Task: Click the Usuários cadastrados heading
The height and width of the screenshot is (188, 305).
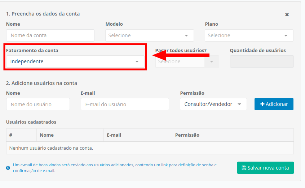Action: tap(31, 122)
